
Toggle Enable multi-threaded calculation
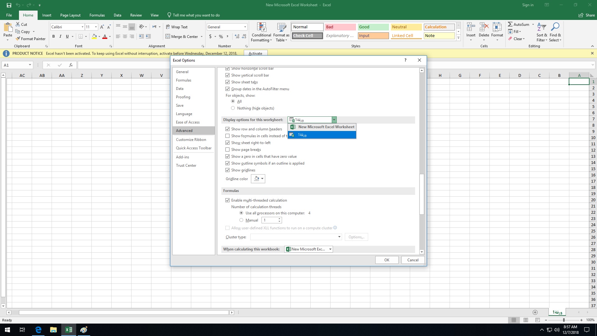pos(228,200)
